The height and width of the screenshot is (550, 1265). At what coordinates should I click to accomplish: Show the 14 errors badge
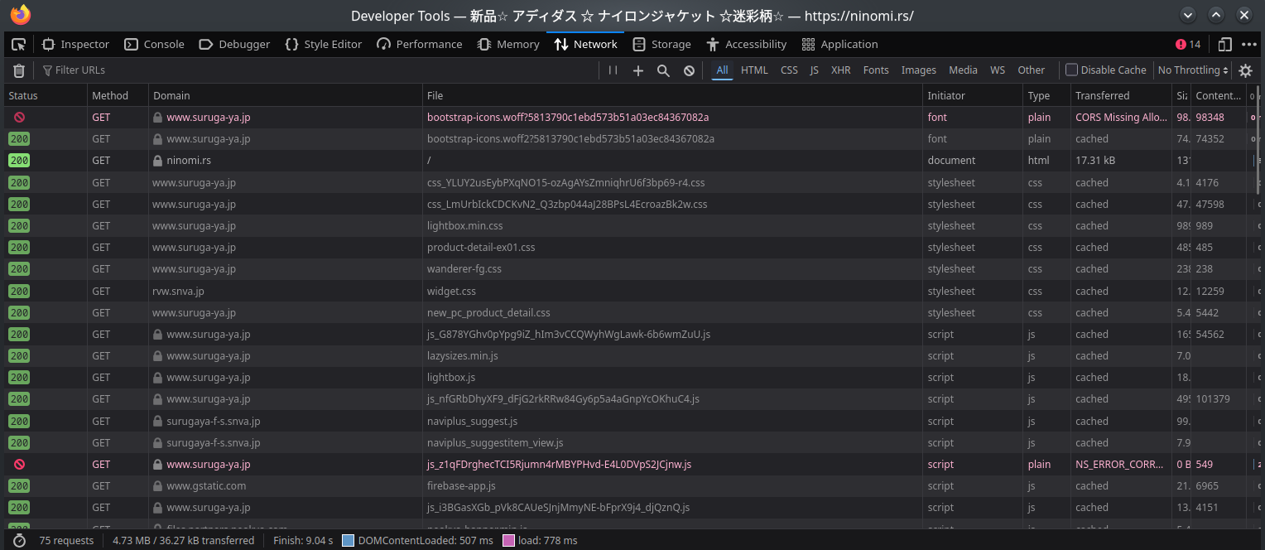pyautogui.click(x=1188, y=45)
